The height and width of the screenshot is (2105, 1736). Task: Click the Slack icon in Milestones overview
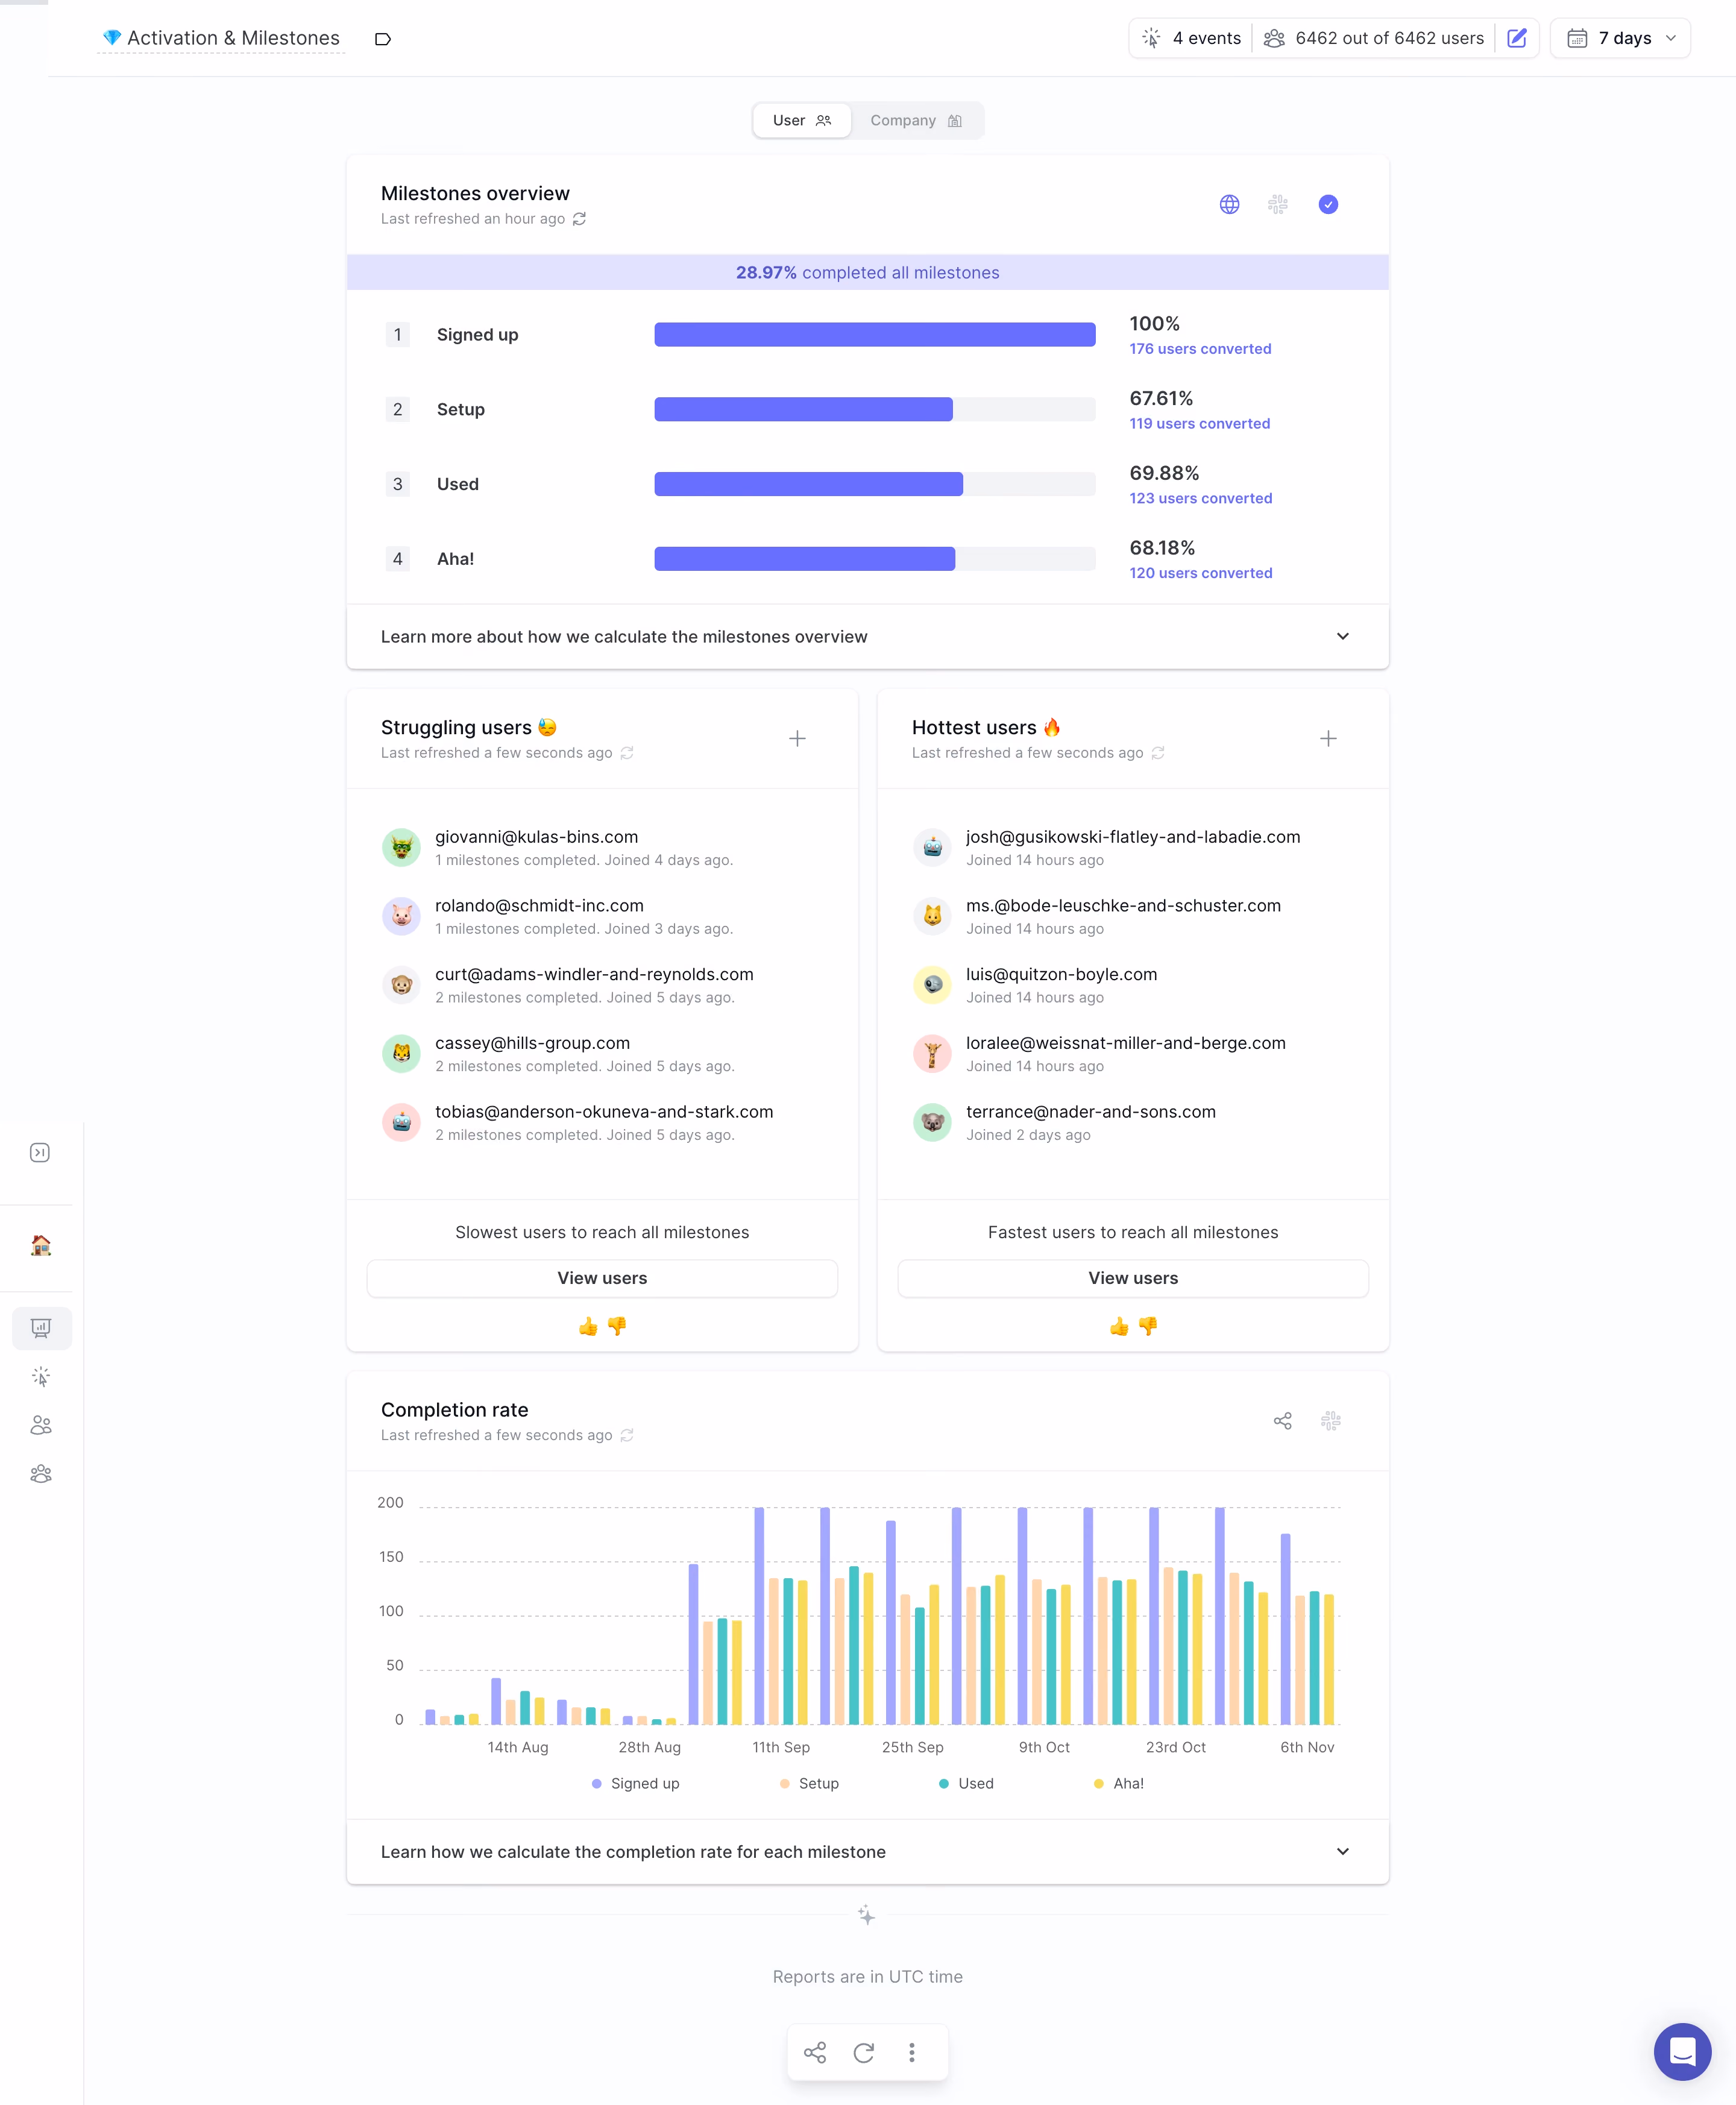point(1277,204)
